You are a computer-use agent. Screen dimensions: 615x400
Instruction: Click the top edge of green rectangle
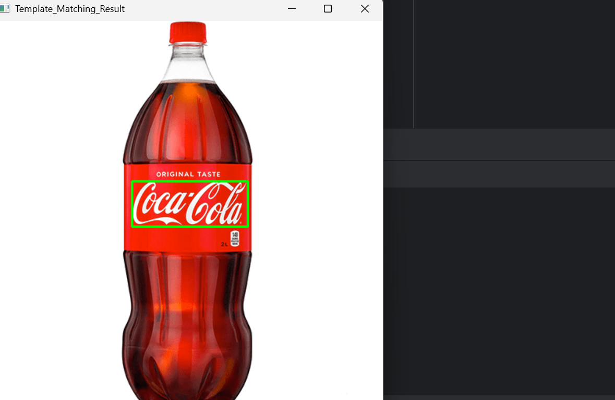tap(189, 181)
